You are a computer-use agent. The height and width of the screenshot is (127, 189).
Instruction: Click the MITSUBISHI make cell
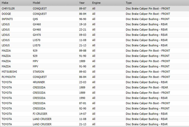(x=9, y=72)
